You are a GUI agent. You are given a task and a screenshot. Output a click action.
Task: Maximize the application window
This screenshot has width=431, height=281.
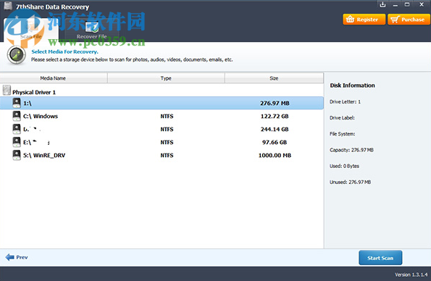pyautogui.click(x=407, y=4)
